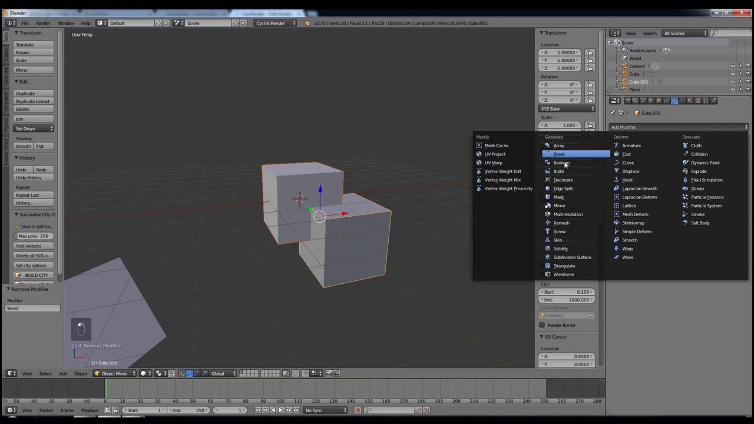This screenshot has height=424, width=754.
Task: Click the record keyframe button in timeline
Action: [358, 410]
